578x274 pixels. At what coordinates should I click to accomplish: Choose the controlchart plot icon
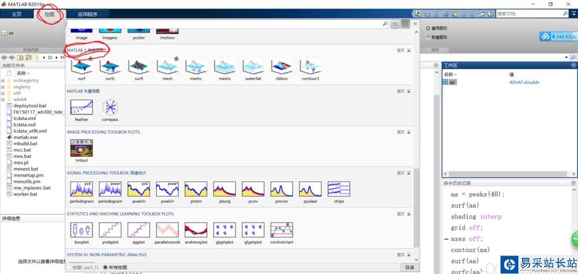[281, 230]
